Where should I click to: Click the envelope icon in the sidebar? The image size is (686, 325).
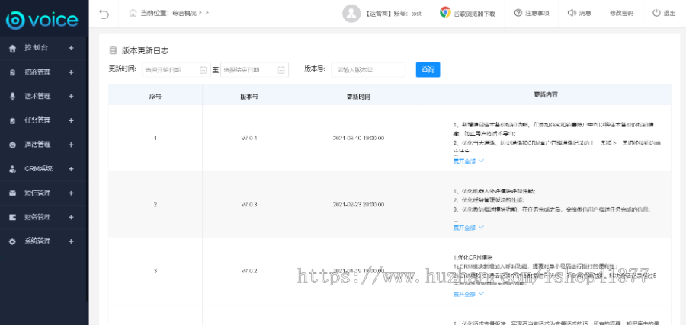(12, 193)
